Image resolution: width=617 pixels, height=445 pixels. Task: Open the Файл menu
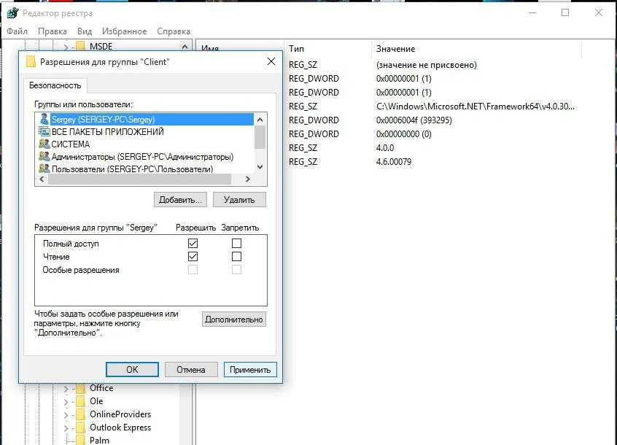click(x=17, y=31)
